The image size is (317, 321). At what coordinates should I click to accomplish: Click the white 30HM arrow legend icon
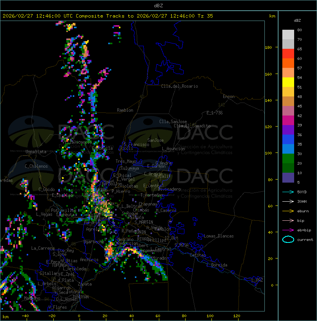tap(288, 201)
